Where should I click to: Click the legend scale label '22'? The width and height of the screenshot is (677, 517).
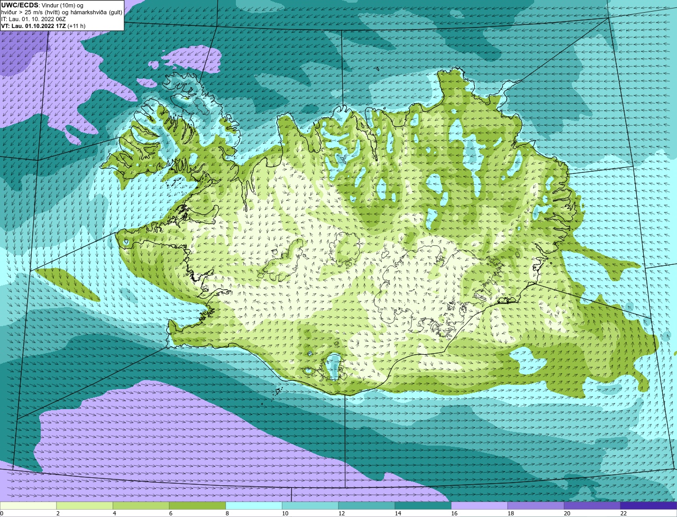pos(624,513)
